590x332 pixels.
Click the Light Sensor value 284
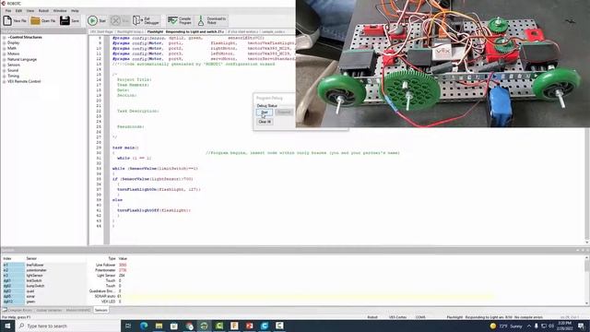point(122,276)
